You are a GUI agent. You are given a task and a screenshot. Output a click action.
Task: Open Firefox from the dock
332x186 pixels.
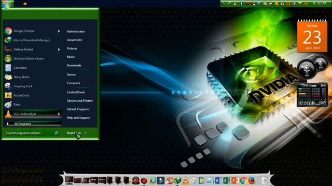(252, 180)
